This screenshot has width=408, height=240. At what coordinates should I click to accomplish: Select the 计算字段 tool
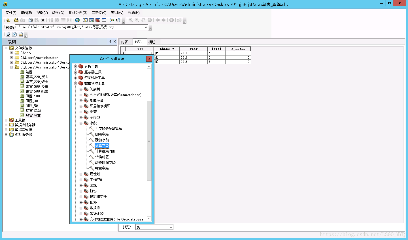(102, 145)
